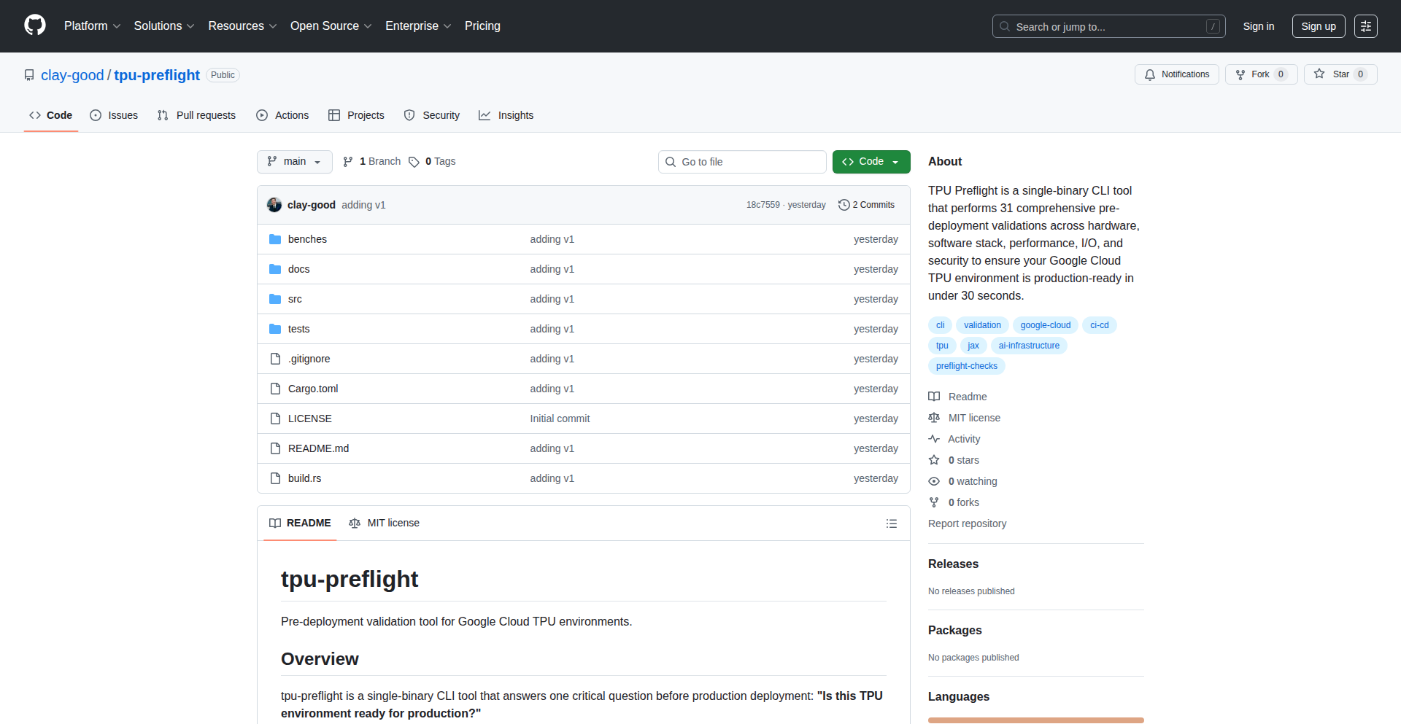Viewport: 1401px width, 724px height.
Task: Click the clay-good avatar image
Action: [274, 205]
